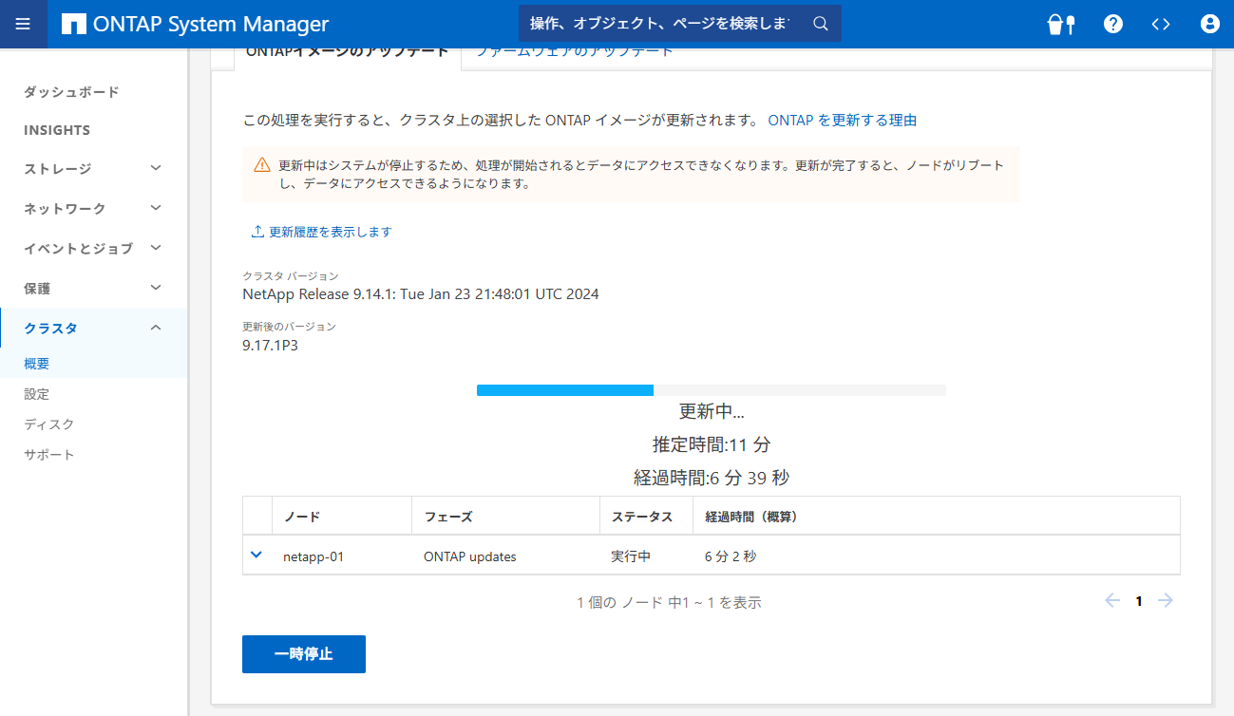Open the bucket and tools icon

(x=1060, y=24)
